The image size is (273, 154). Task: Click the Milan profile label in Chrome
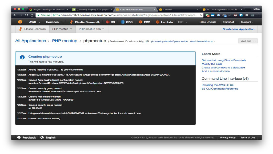[x=256, y=9]
